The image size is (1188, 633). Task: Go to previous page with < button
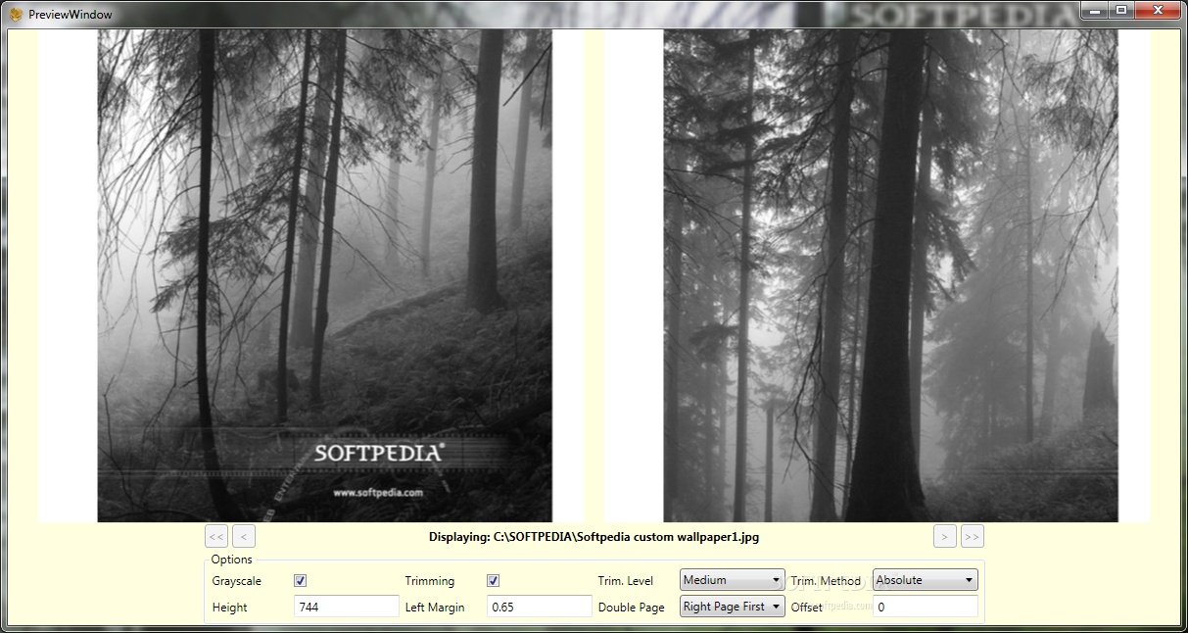(x=244, y=536)
